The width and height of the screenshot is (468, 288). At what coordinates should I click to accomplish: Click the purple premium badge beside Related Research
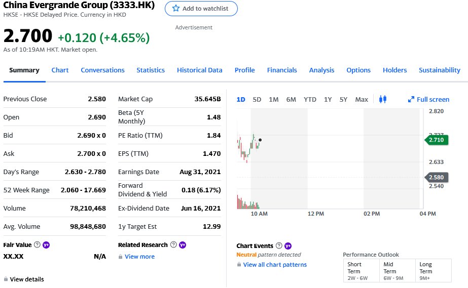click(183, 245)
